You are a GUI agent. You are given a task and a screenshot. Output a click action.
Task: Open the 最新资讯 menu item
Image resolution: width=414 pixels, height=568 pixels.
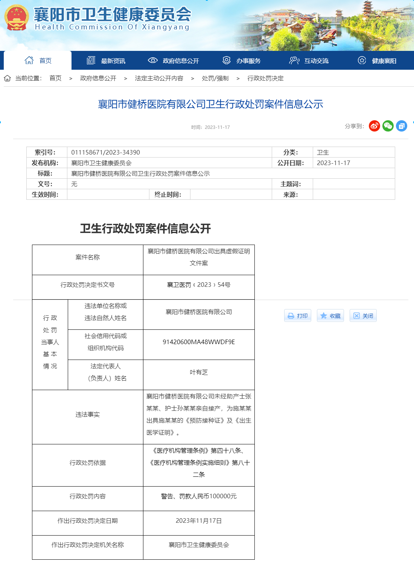(106, 60)
